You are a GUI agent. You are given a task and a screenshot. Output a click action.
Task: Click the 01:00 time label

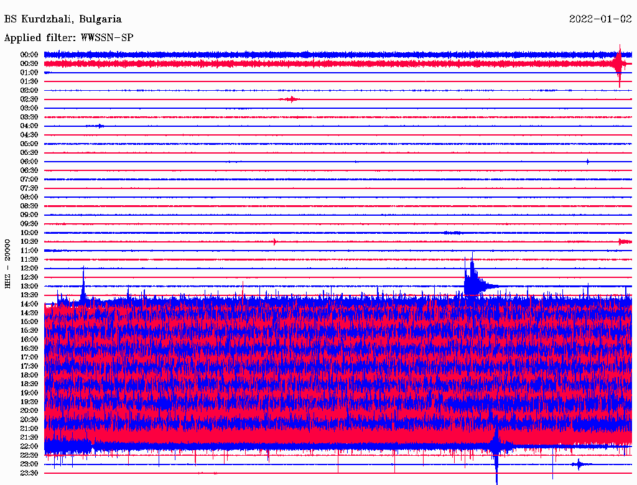pyautogui.click(x=29, y=73)
